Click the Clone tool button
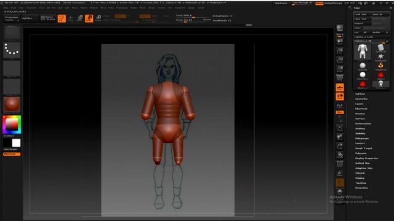Viewport: 394px width, 221px height. [358, 28]
